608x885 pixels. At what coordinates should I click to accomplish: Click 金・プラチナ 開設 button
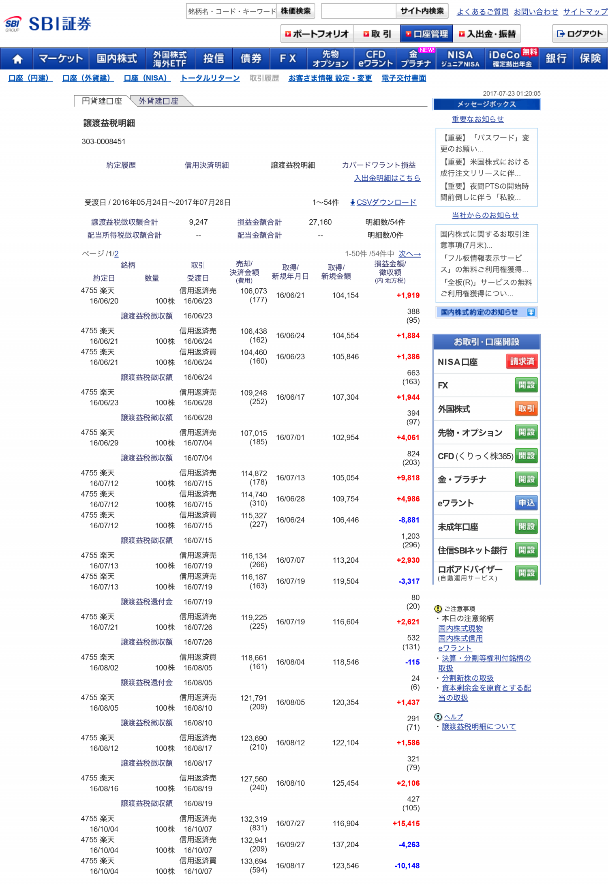tap(526, 479)
